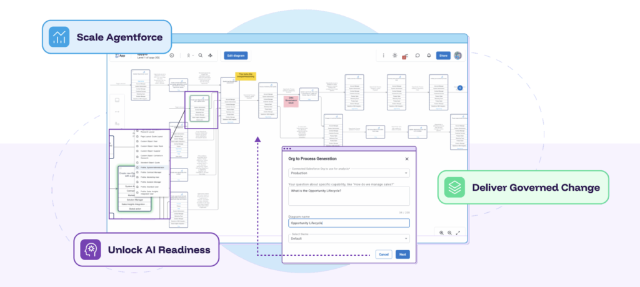This screenshot has width=640, height=287.
Task: Click the pink Data Governance issue note
Action: 291,102
